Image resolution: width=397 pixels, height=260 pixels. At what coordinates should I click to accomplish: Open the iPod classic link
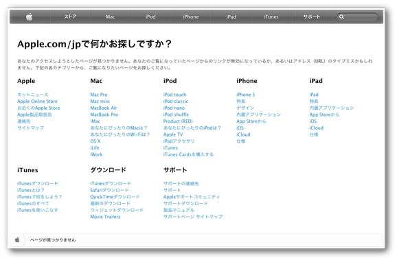[176, 101]
